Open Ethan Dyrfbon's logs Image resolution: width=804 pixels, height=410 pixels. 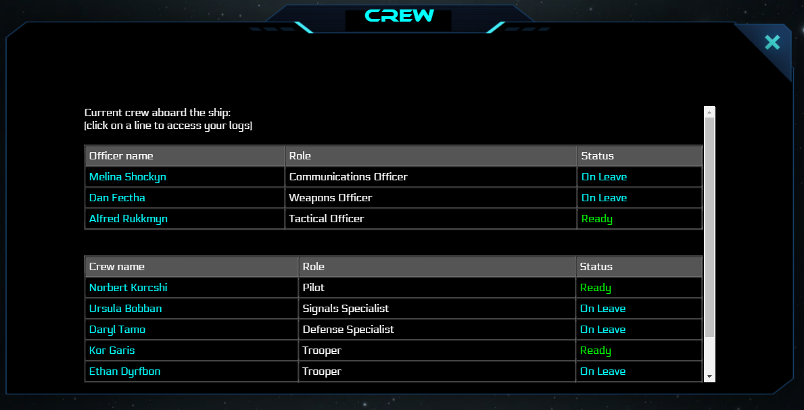pyautogui.click(x=394, y=371)
